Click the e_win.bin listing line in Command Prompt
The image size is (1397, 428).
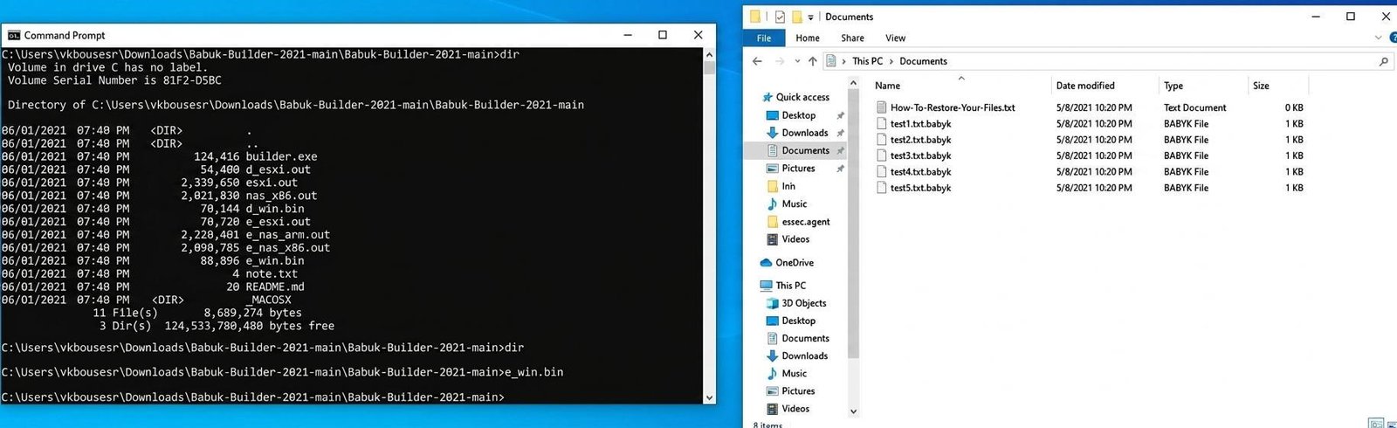[x=153, y=260]
